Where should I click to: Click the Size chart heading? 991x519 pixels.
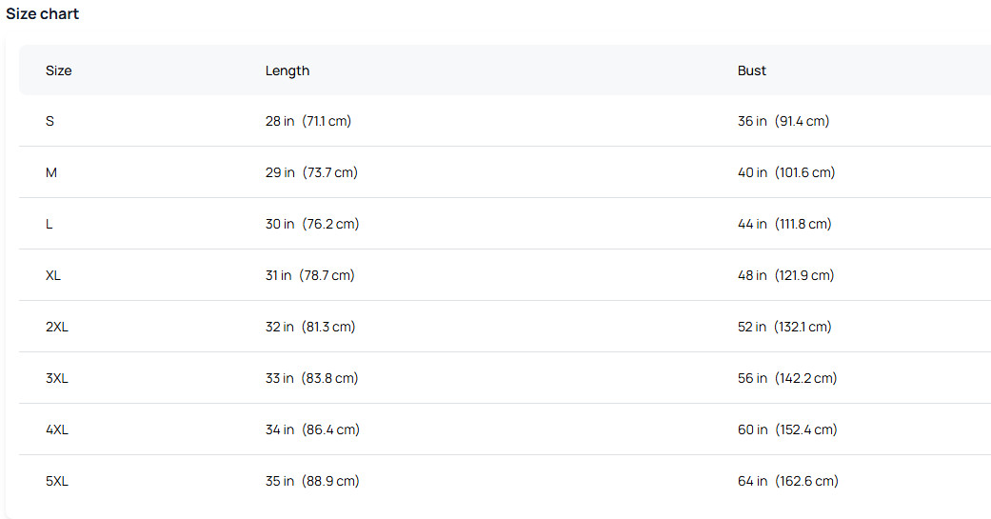[x=43, y=14]
